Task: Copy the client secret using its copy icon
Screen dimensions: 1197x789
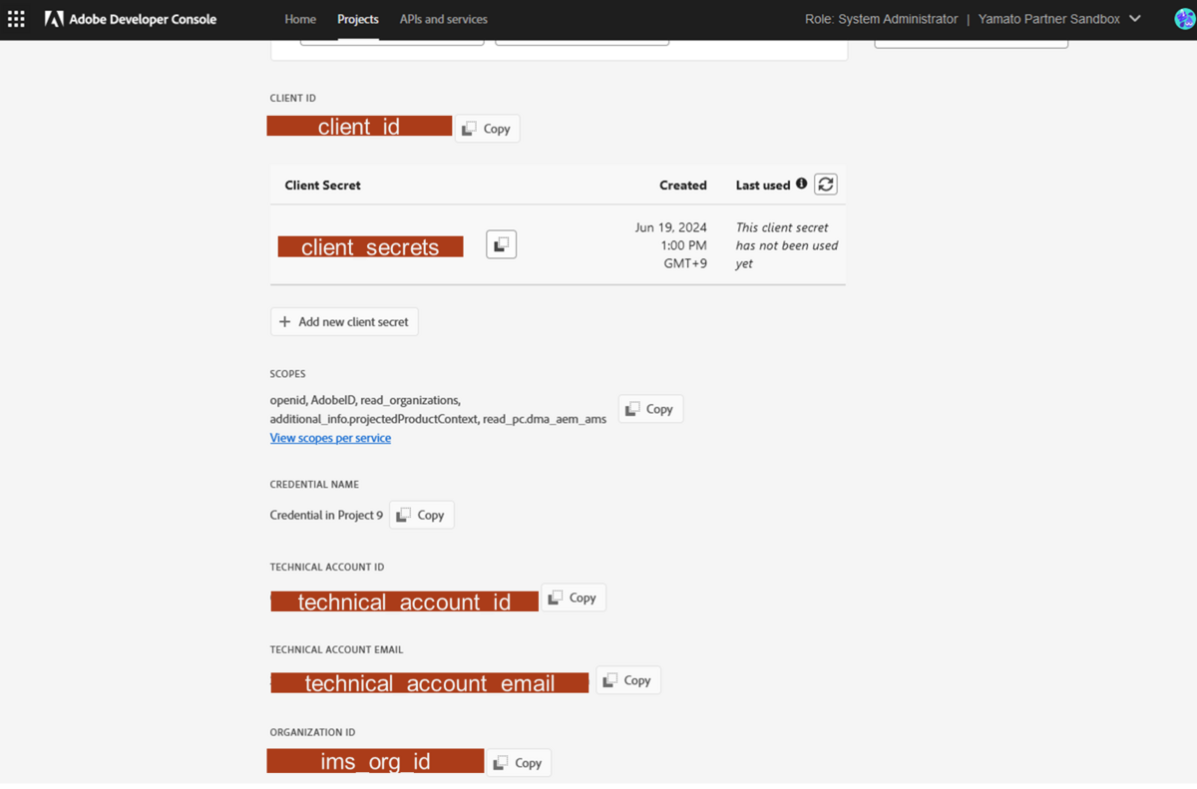Action: pos(501,243)
